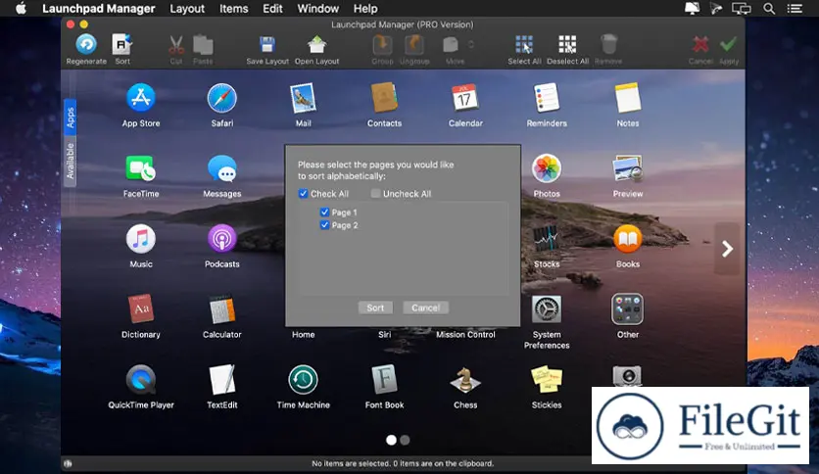This screenshot has width=819, height=474.
Task: Click the Paste toolbar icon
Action: click(203, 45)
